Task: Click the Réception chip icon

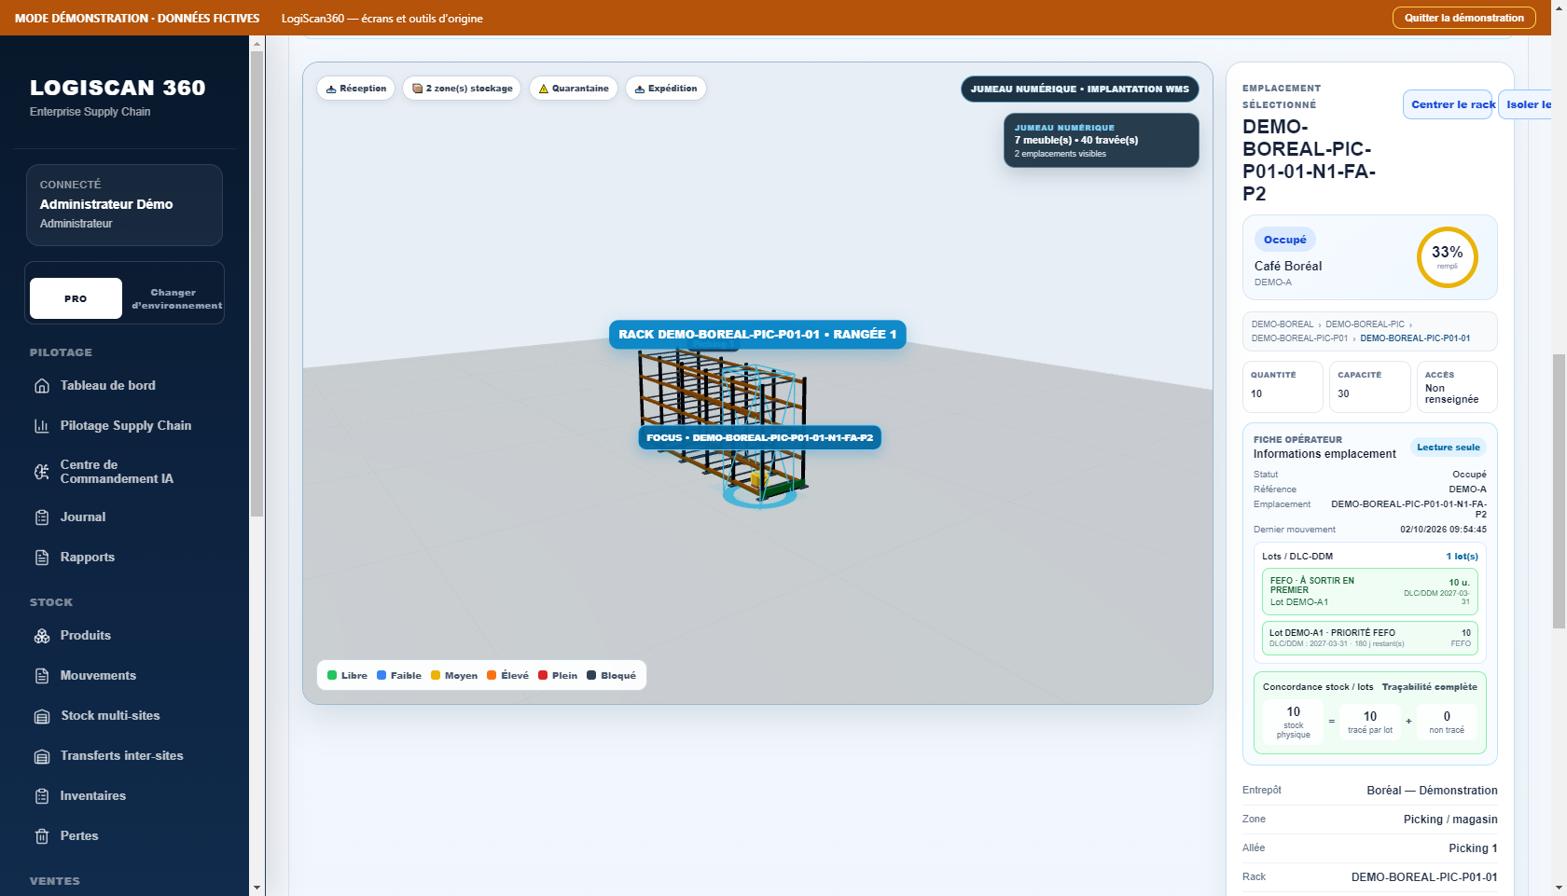Action: 331,89
